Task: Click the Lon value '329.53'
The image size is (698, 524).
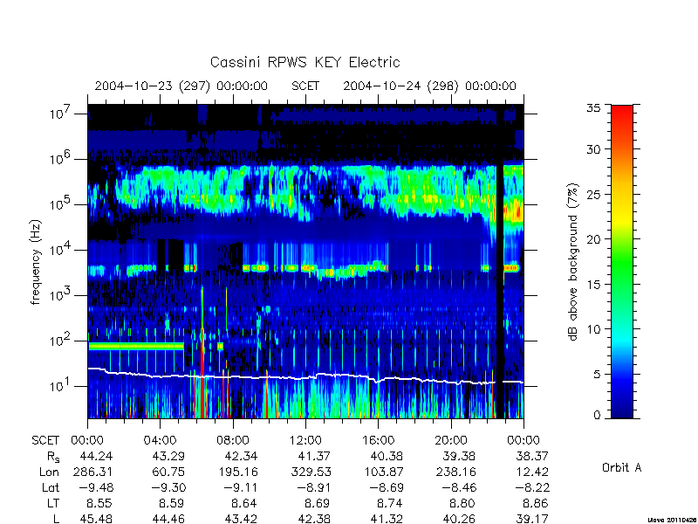Action: click(x=311, y=472)
